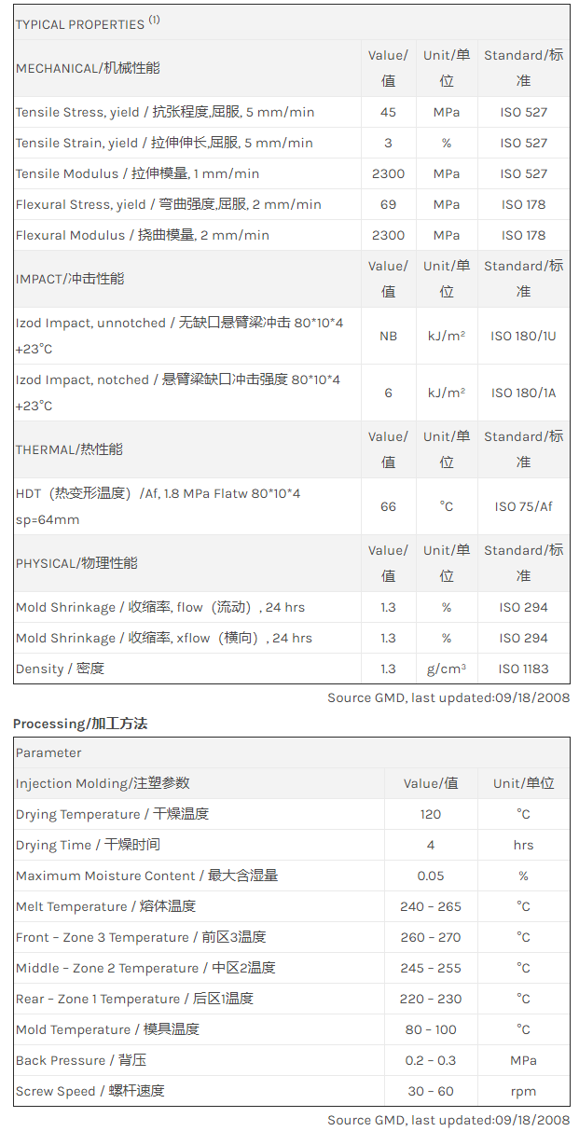Click the IMPACT/冲击性能 section header
This screenshot has width=579, height=1145.
coord(70,279)
